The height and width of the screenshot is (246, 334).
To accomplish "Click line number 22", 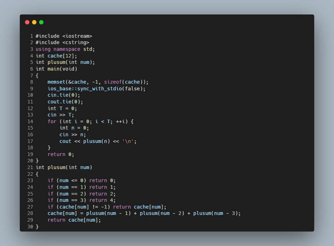I will coord(30,174).
